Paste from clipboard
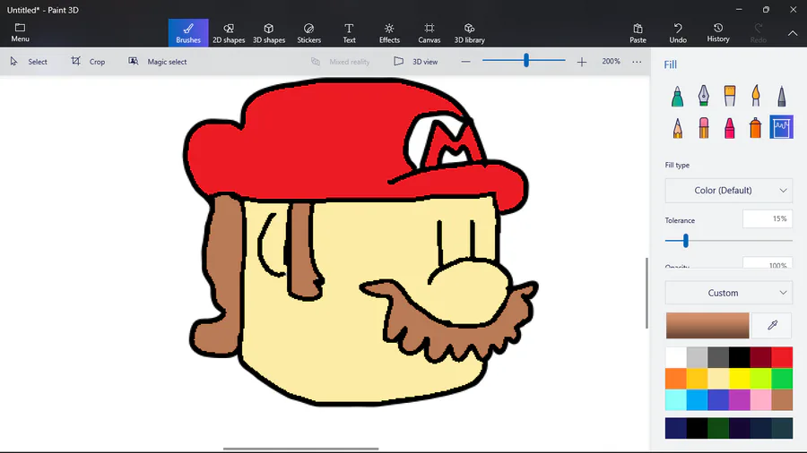The height and width of the screenshot is (453, 807). point(638,33)
